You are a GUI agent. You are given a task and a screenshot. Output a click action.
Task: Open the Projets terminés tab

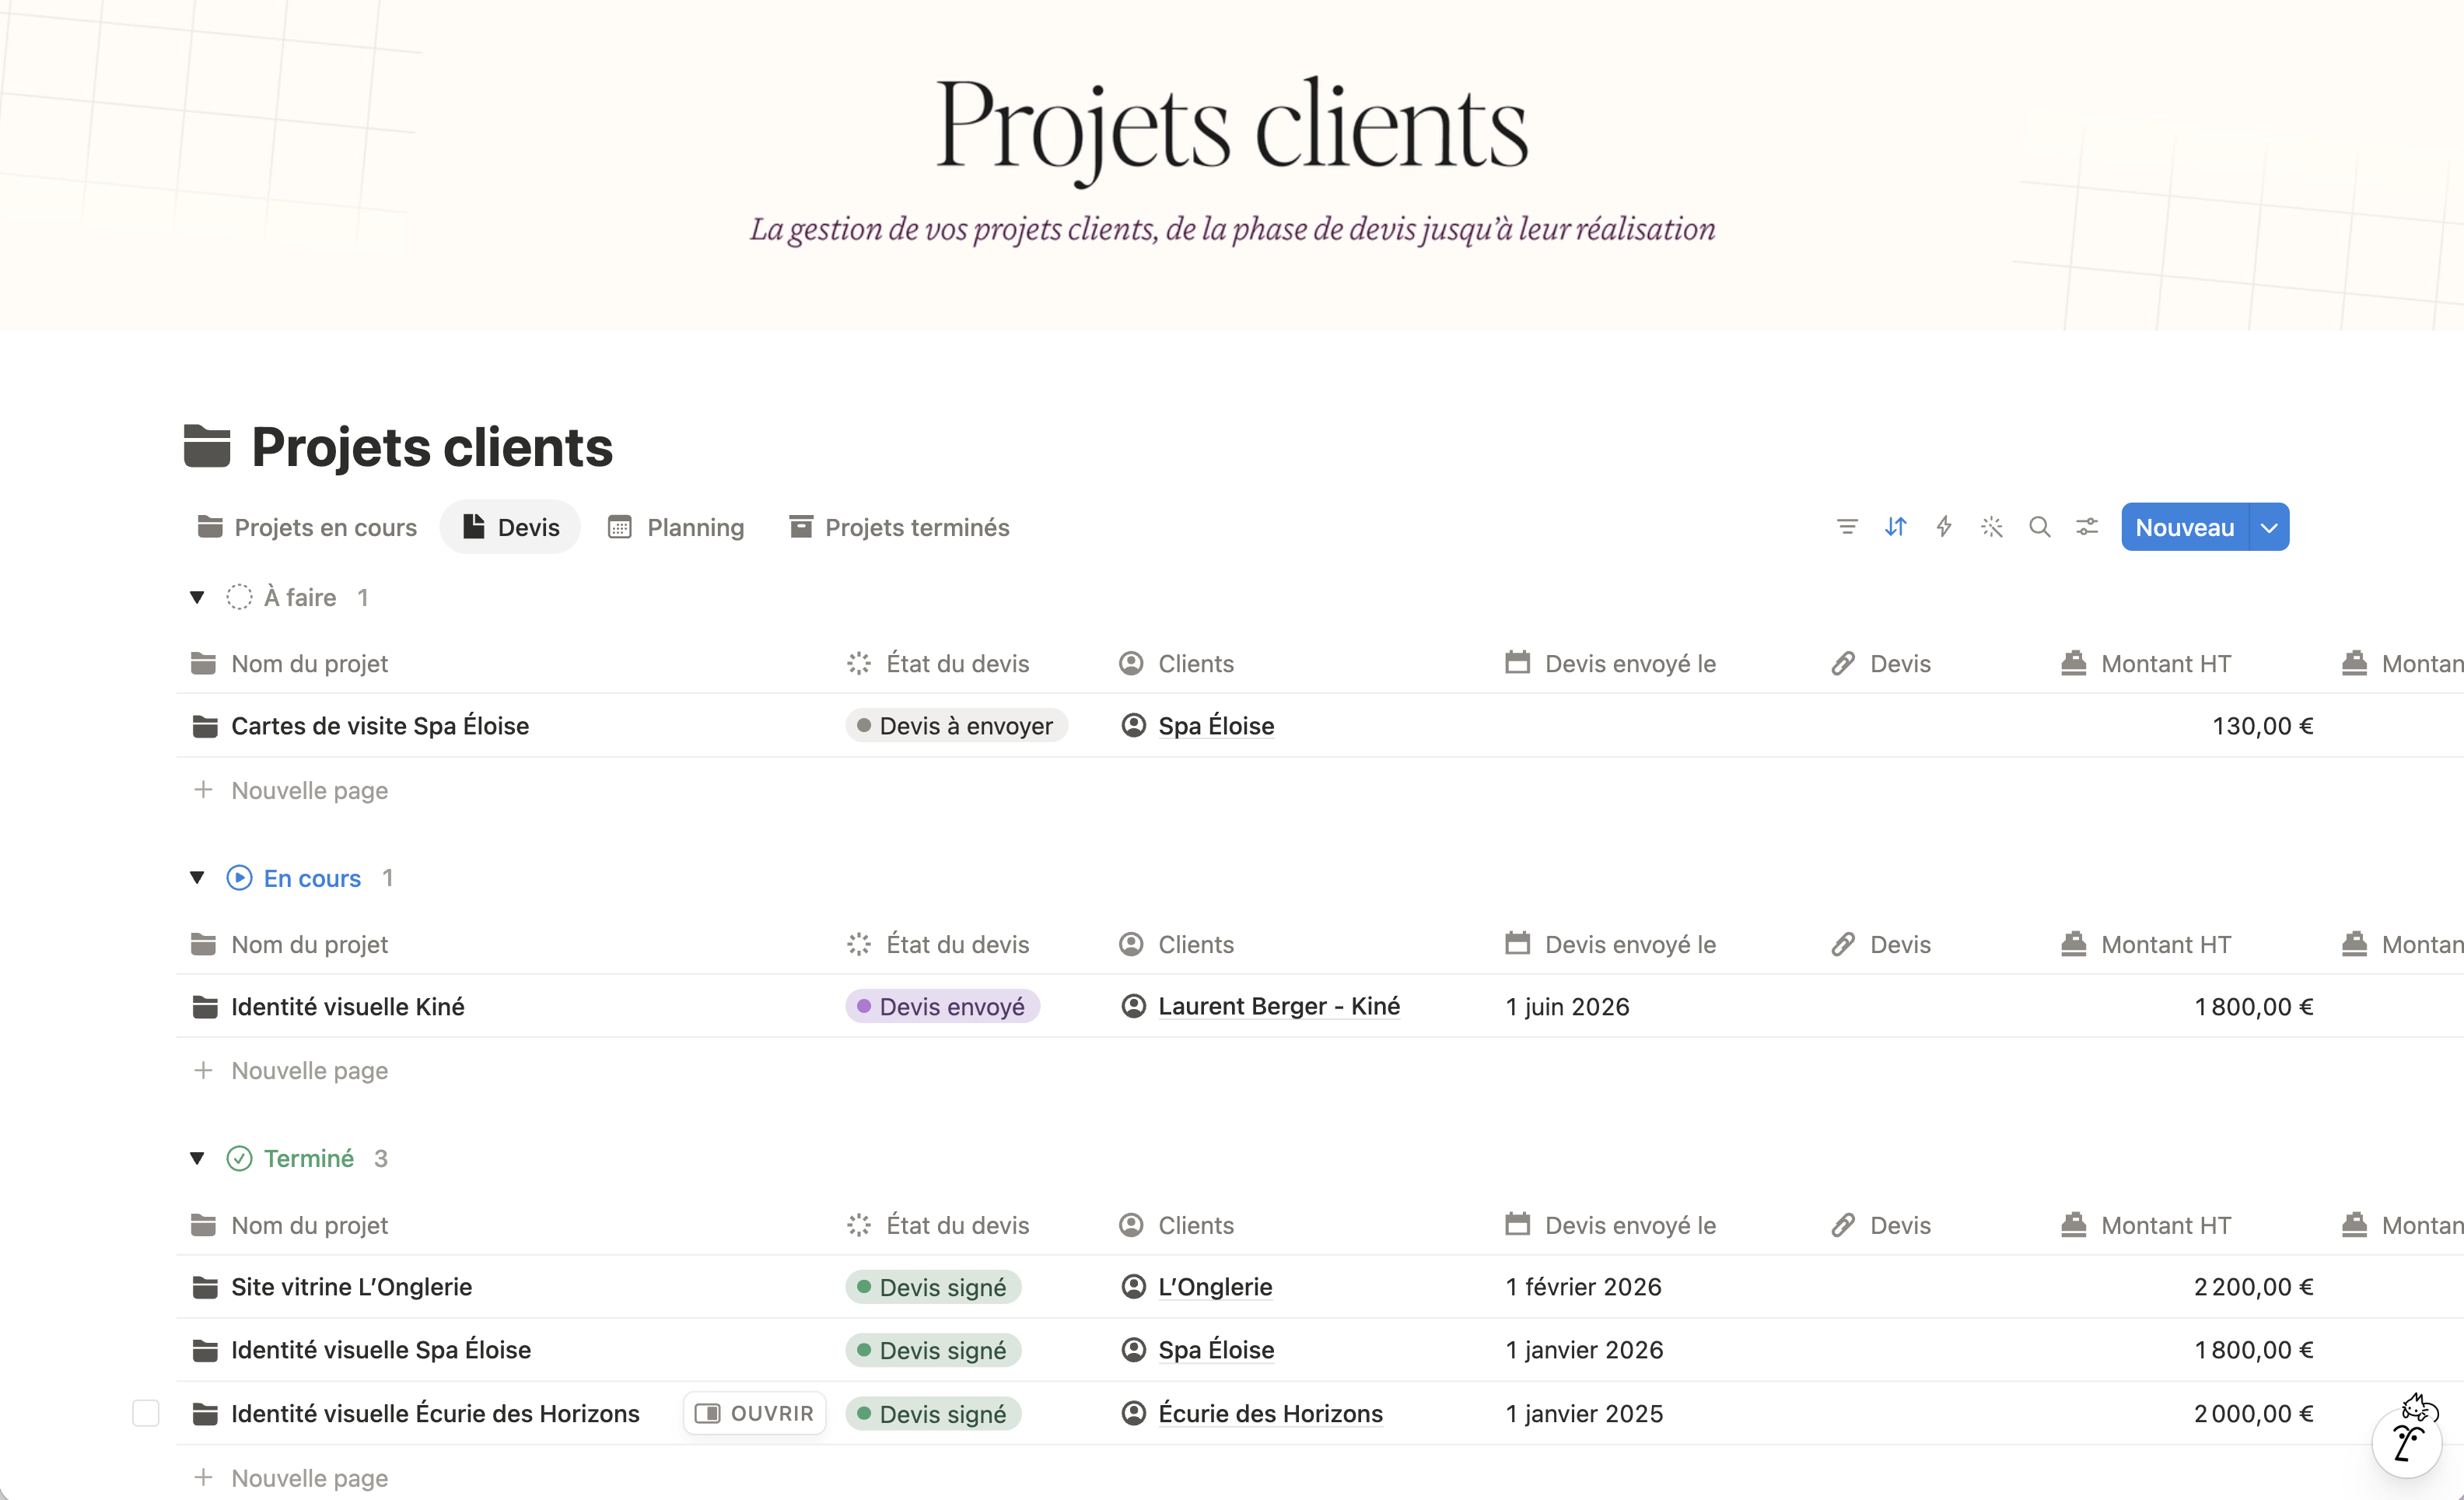coord(899,527)
